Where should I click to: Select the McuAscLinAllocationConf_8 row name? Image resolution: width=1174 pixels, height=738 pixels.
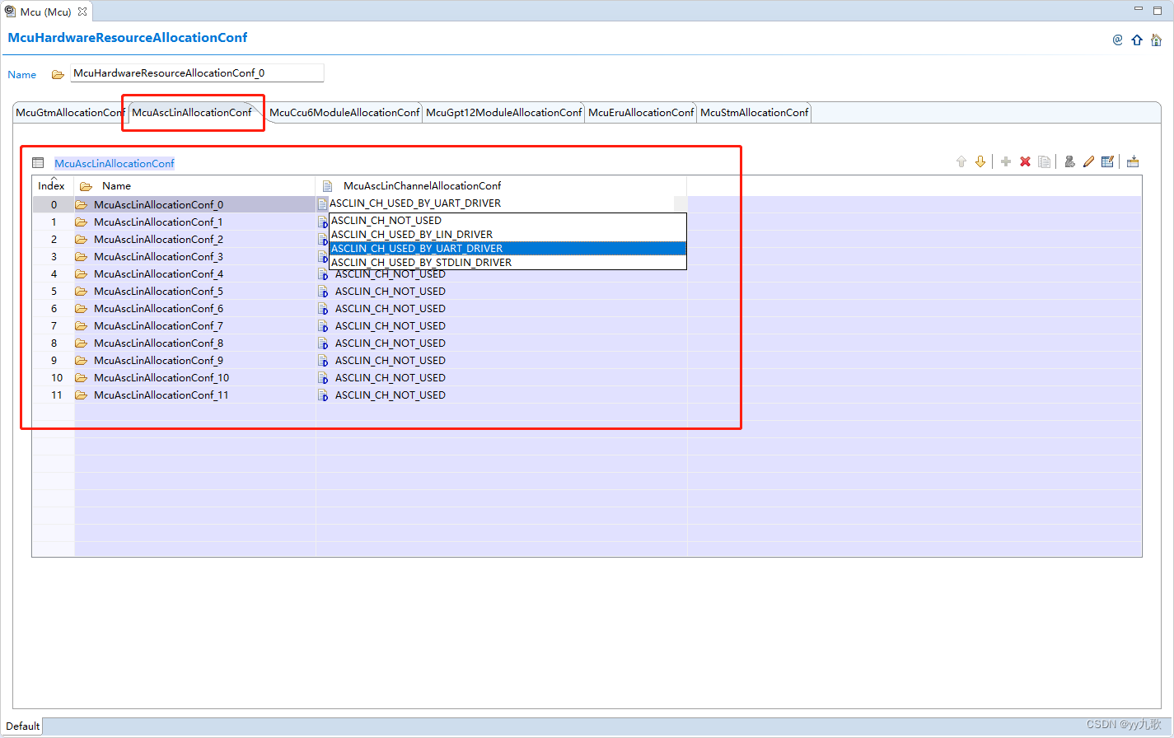[x=158, y=343]
